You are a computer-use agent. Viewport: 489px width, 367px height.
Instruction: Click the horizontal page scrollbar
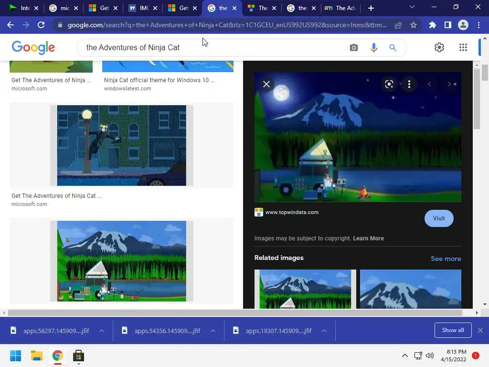(234, 313)
